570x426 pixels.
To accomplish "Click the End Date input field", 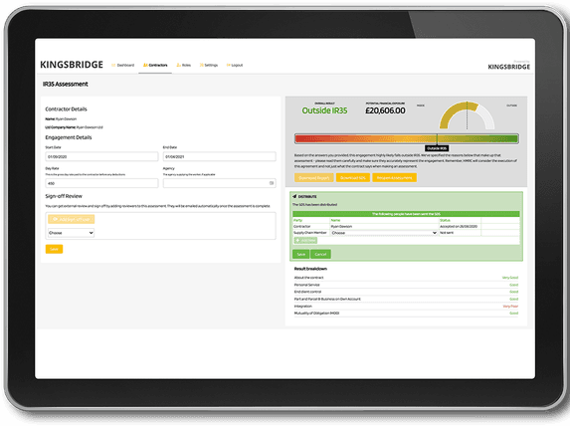I will tap(219, 157).
